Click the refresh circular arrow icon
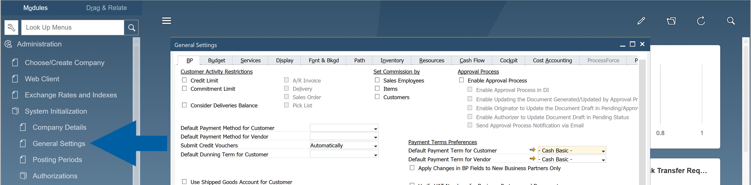The width and height of the screenshot is (751, 185). point(701,21)
